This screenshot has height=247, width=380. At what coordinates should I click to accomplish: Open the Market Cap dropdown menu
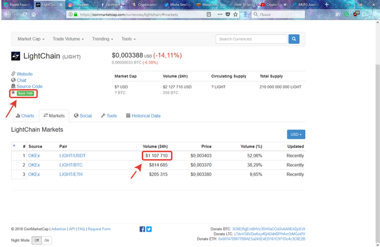31,39
